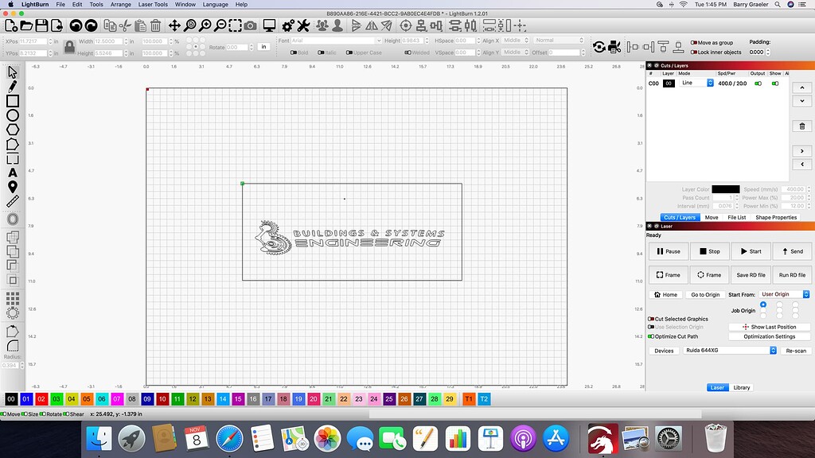Switch to the Shape Properties tab
Screen dimensions: 815x458
click(x=776, y=217)
